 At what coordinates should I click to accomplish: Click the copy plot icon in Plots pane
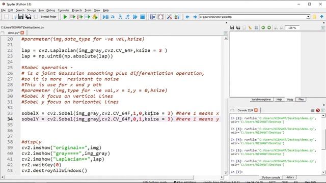tap(244, 27)
